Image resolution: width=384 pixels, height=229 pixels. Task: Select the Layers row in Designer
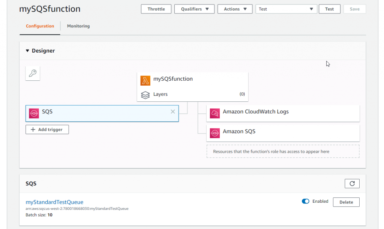[192, 94]
